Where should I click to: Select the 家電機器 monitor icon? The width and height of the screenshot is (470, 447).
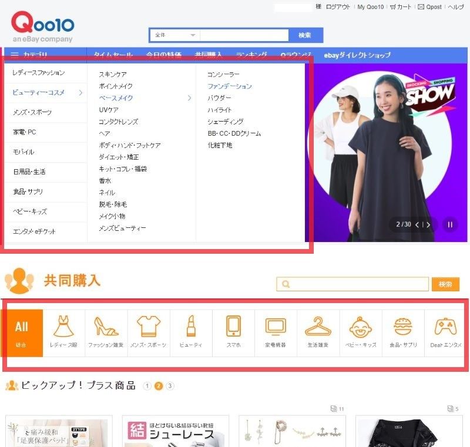point(276,327)
